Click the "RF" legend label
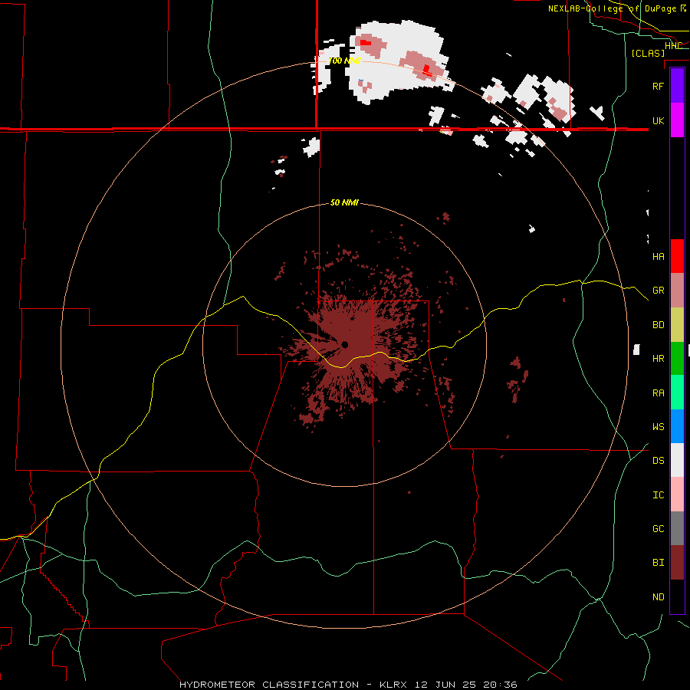 [658, 86]
